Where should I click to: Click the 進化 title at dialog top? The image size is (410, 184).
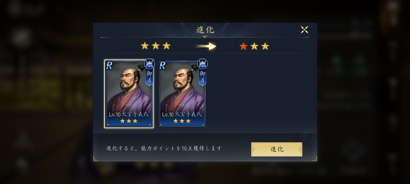coord(205,30)
